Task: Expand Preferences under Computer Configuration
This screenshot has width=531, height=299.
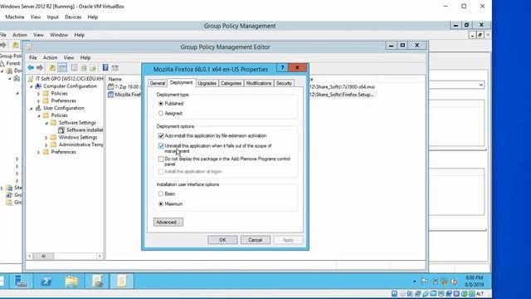Action: click(x=39, y=101)
